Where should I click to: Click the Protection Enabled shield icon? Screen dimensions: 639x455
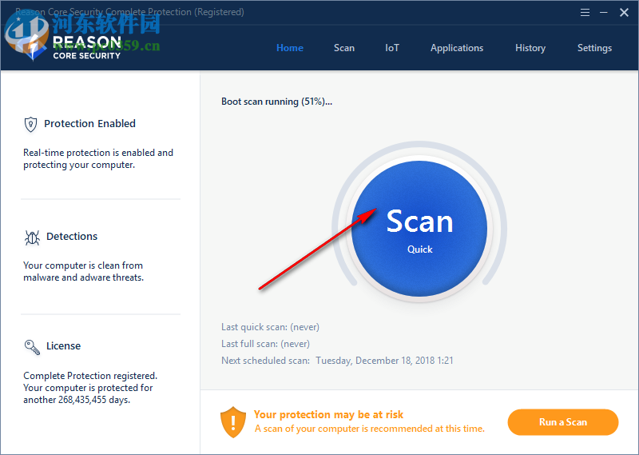click(30, 125)
